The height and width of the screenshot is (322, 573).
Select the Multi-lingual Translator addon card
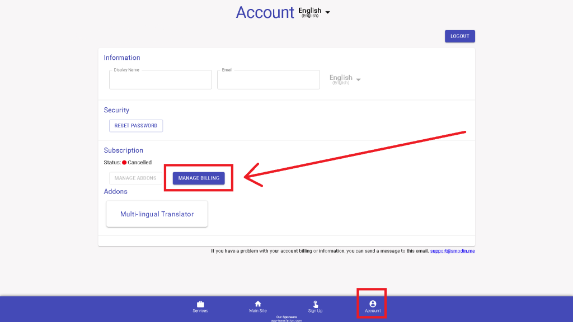[157, 214]
